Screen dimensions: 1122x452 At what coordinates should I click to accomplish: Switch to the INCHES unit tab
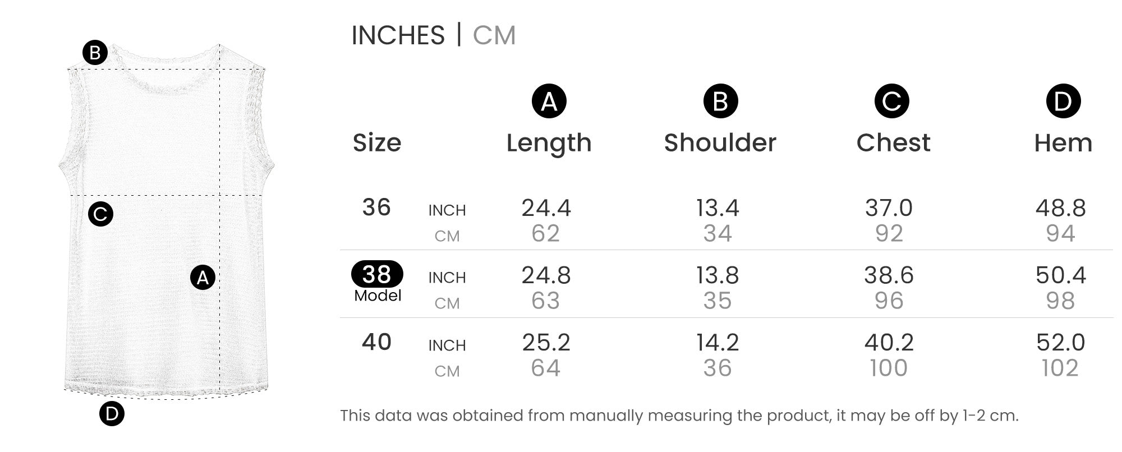pos(398,35)
